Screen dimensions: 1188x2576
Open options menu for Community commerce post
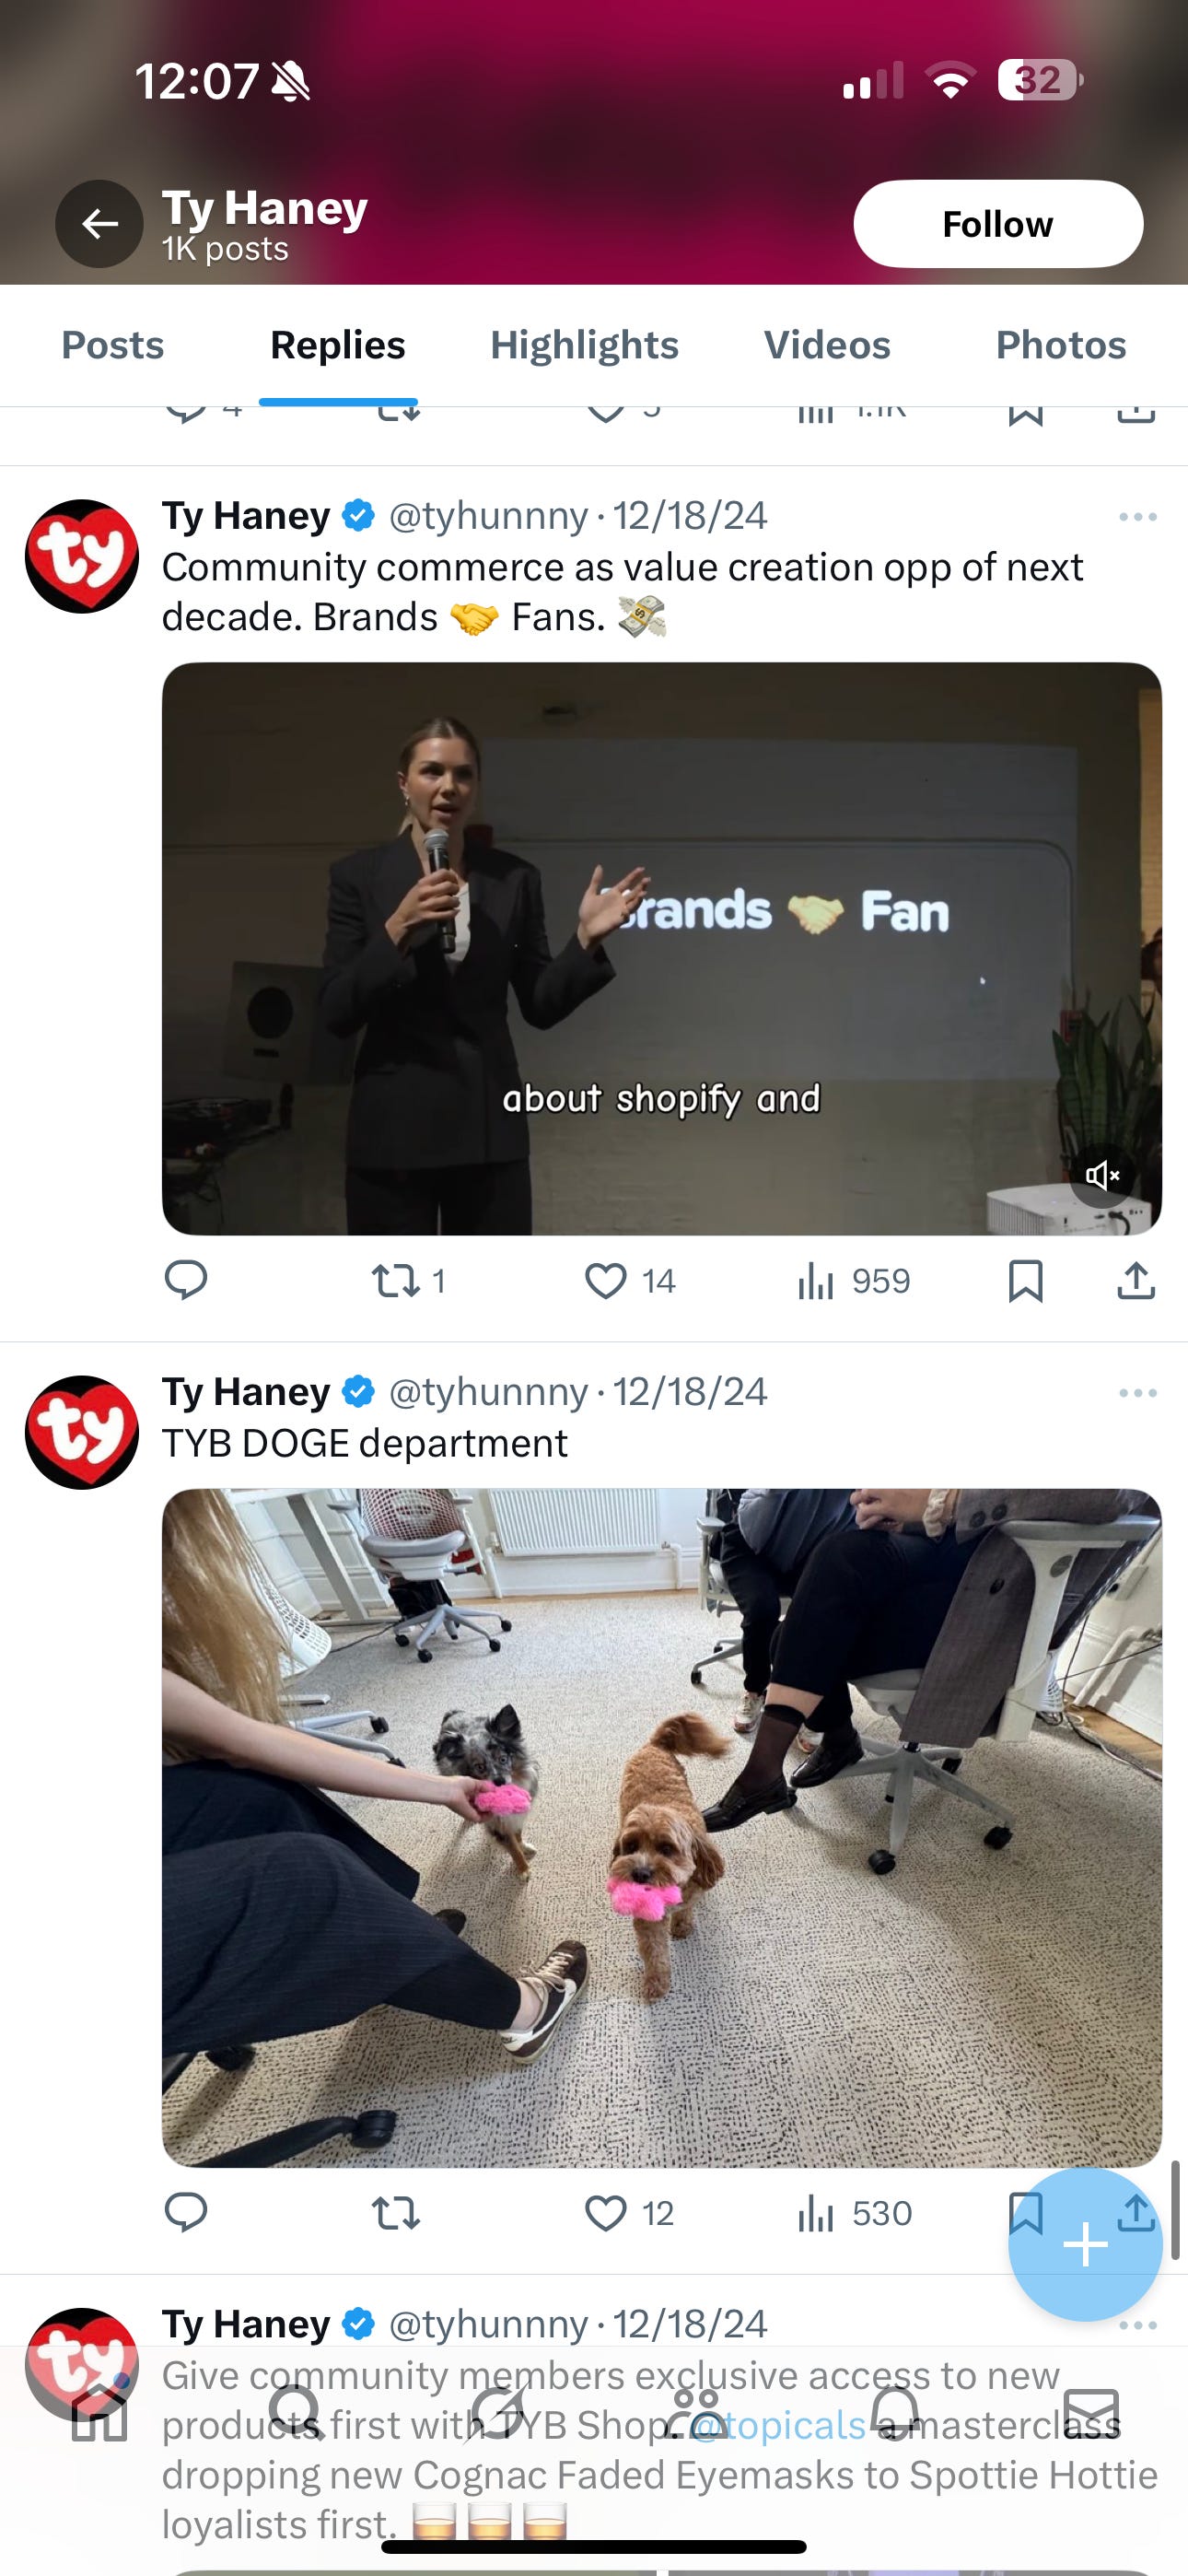click(x=1138, y=517)
